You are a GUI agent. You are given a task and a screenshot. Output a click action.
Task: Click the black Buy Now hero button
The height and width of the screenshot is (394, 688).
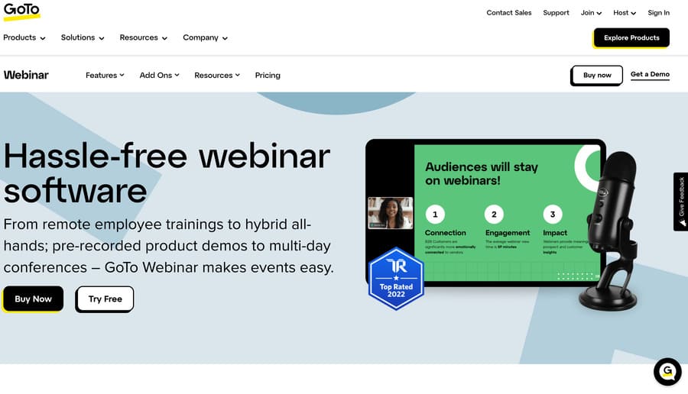click(x=34, y=299)
